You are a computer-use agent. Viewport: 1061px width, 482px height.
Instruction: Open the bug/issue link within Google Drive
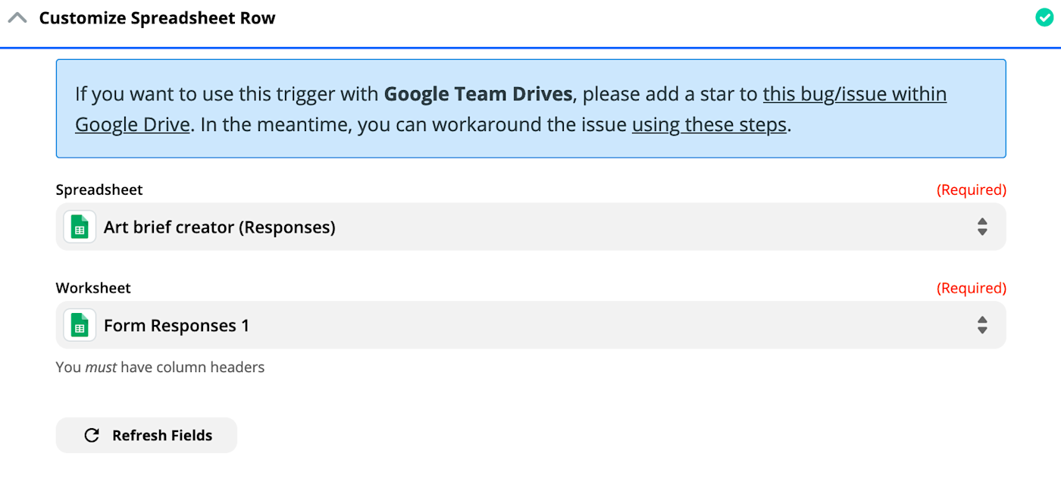854,93
